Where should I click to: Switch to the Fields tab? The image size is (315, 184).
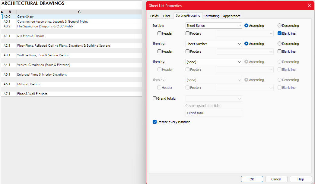point(154,16)
